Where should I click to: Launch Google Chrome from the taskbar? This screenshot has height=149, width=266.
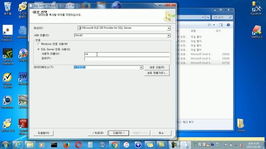point(114,145)
